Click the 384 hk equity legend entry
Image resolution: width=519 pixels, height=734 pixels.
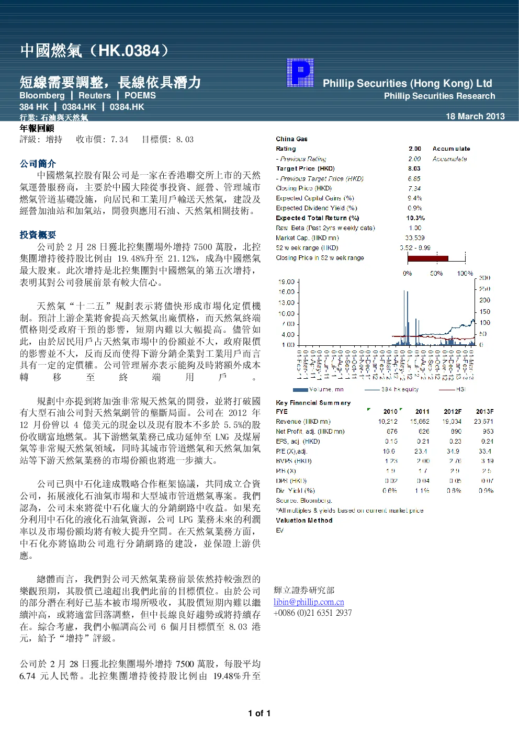pos(392,389)
